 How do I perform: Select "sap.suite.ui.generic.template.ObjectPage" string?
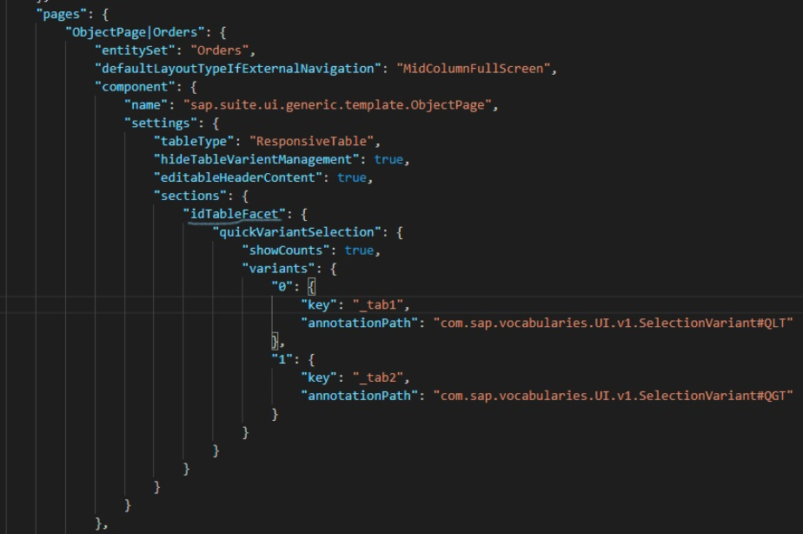click(337, 105)
